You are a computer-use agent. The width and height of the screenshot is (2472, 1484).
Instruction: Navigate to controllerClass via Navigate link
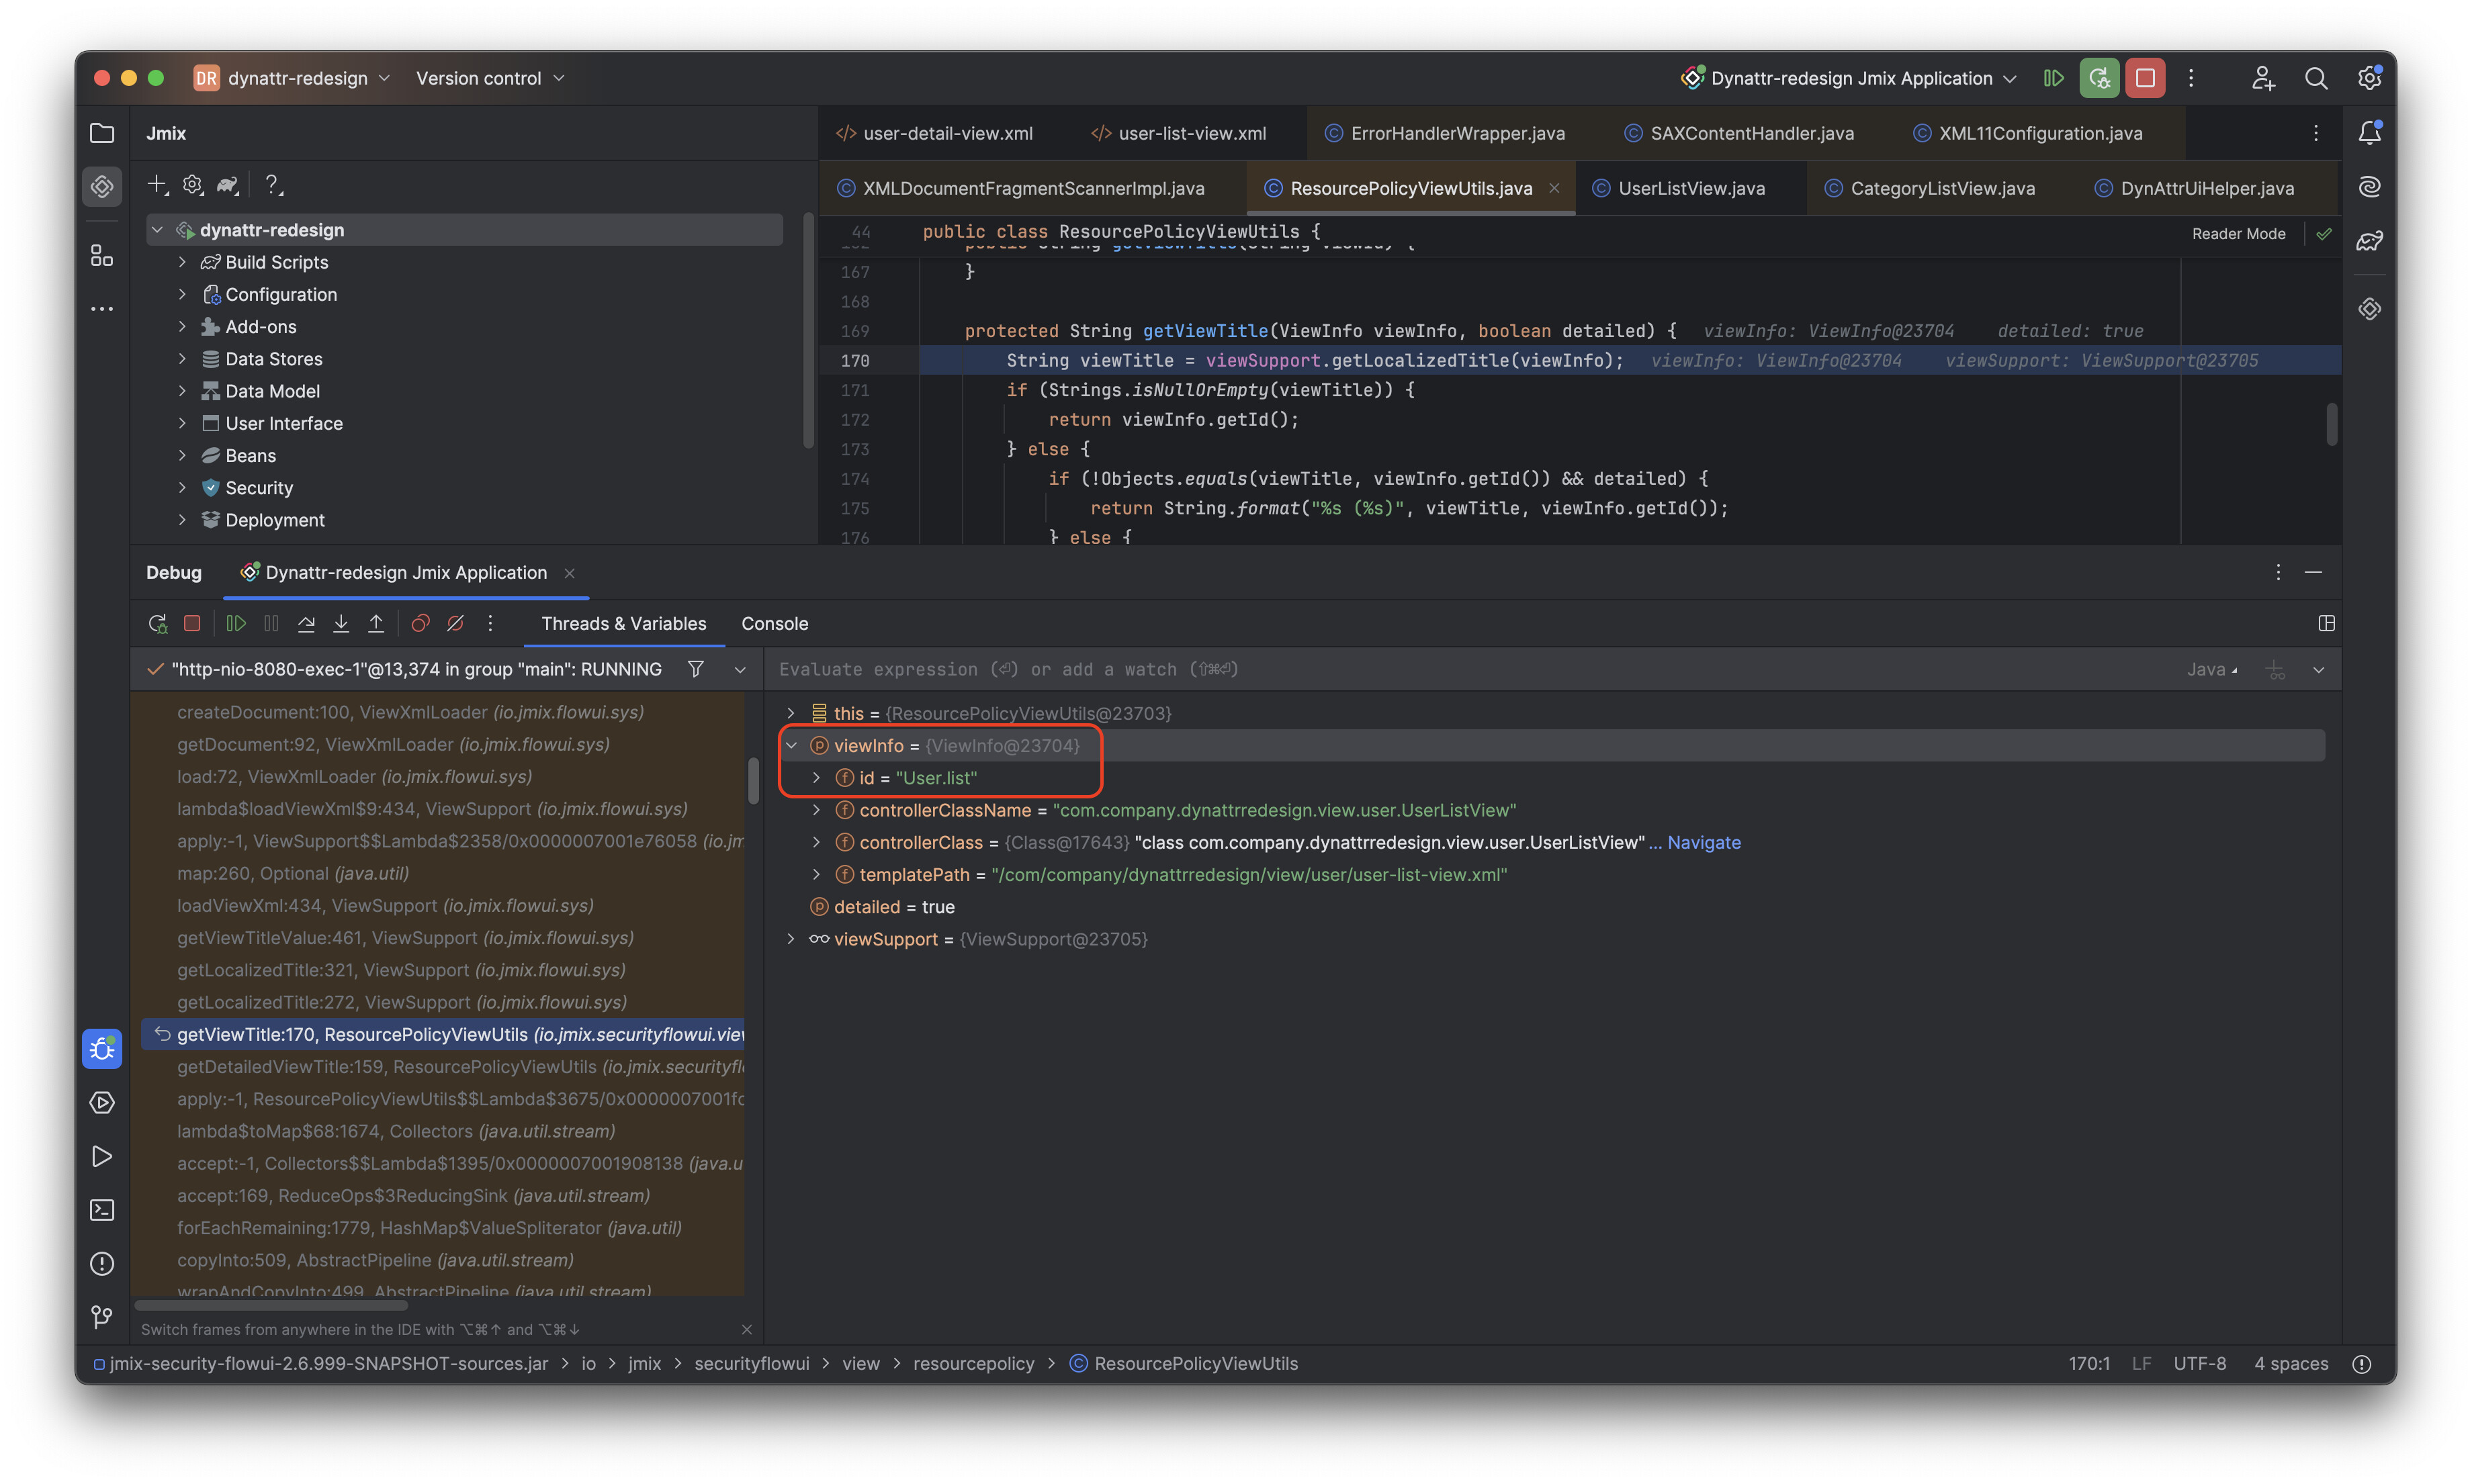[1703, 842]
